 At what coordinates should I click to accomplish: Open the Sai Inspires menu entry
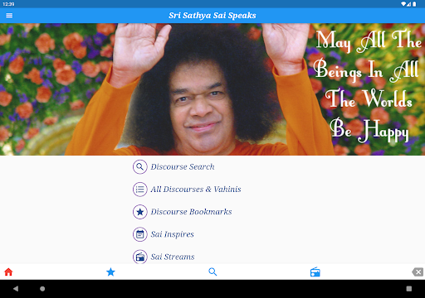point(172,234)
